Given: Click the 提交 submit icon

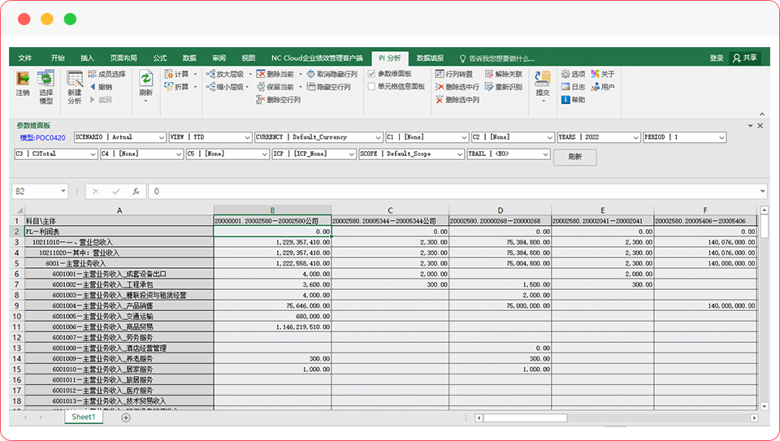Looking at the screenshot, I should [543, 79].
